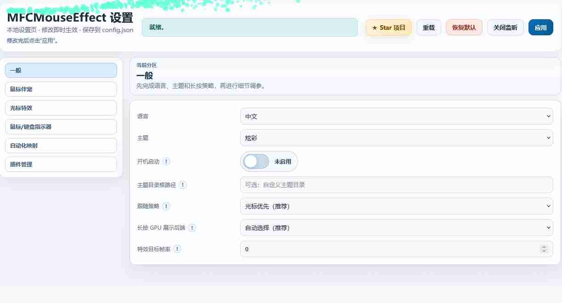Click the help icon next to 开机启动
This screenshot has width=562, height=303.
[x=166, y=161]
